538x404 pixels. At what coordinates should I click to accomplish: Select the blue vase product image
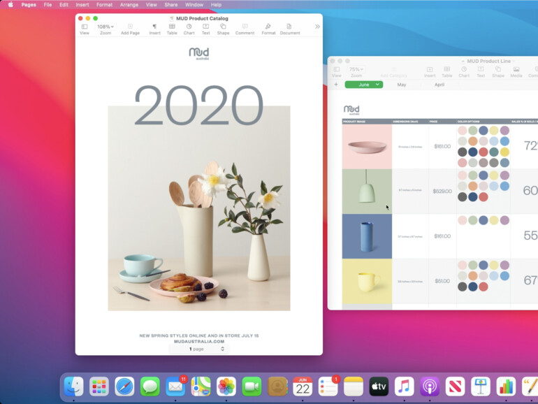pos(367,236)
